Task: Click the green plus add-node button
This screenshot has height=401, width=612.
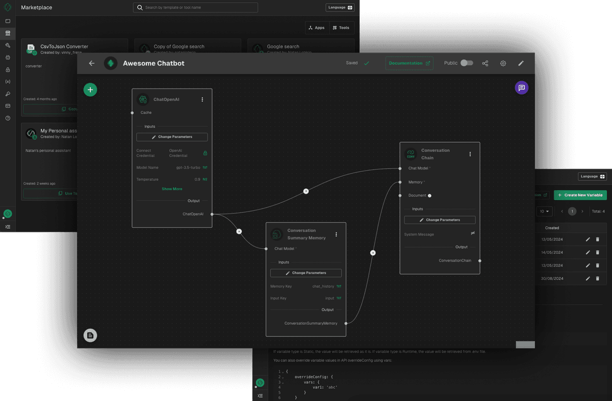Action: (90, 90)
